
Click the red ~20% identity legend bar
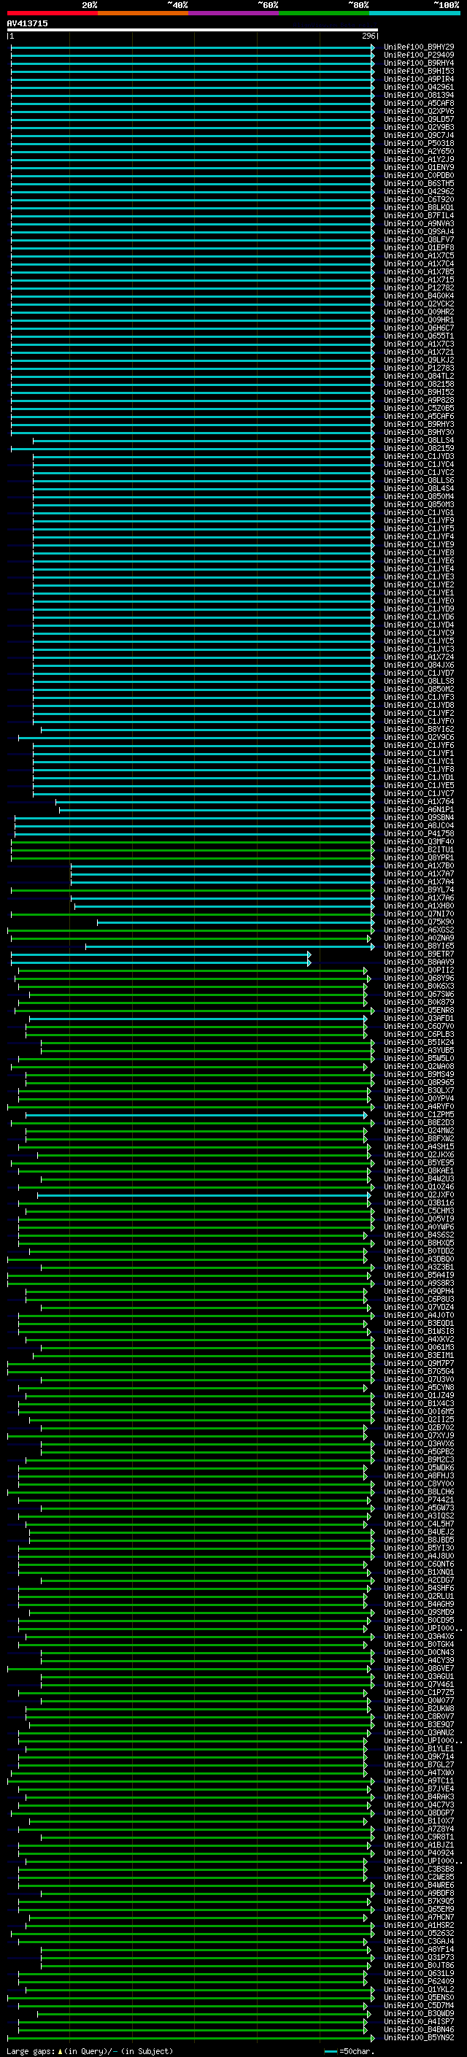pyautogui.click(x=52, y=13)
